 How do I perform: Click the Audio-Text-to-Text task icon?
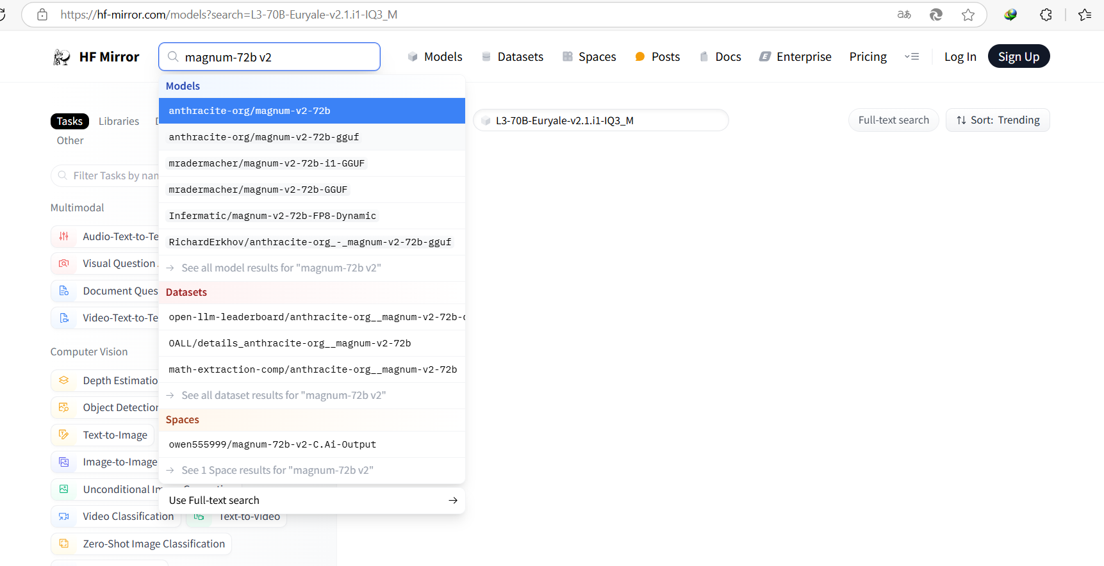coord(64,236)
